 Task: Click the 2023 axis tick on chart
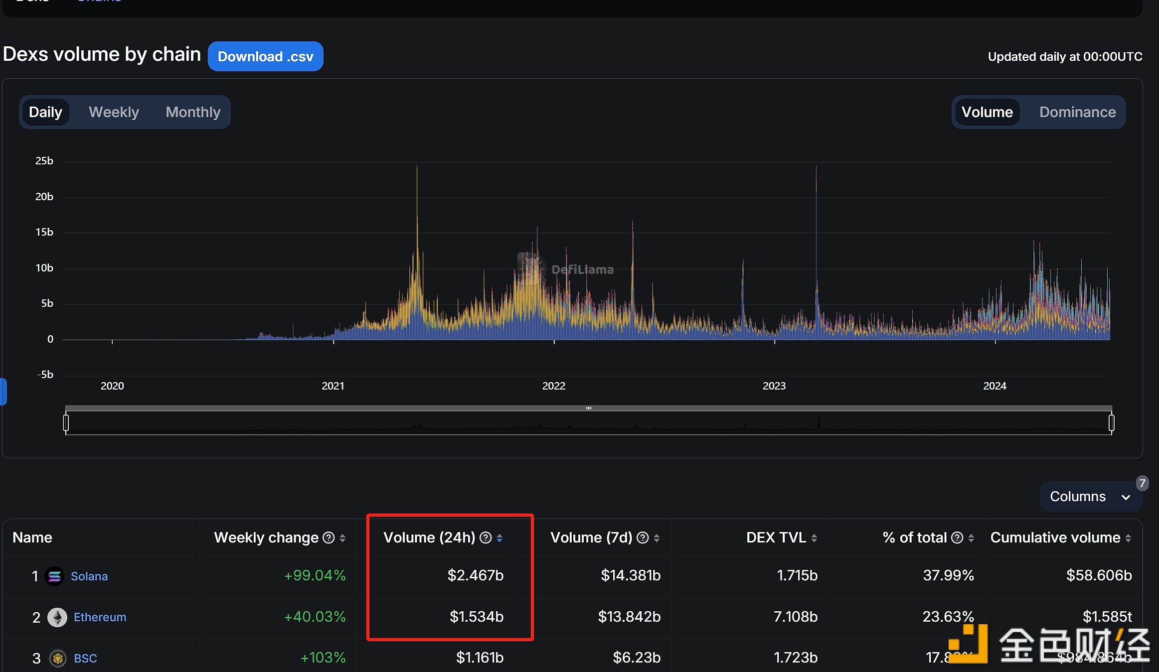click(774, 386)
